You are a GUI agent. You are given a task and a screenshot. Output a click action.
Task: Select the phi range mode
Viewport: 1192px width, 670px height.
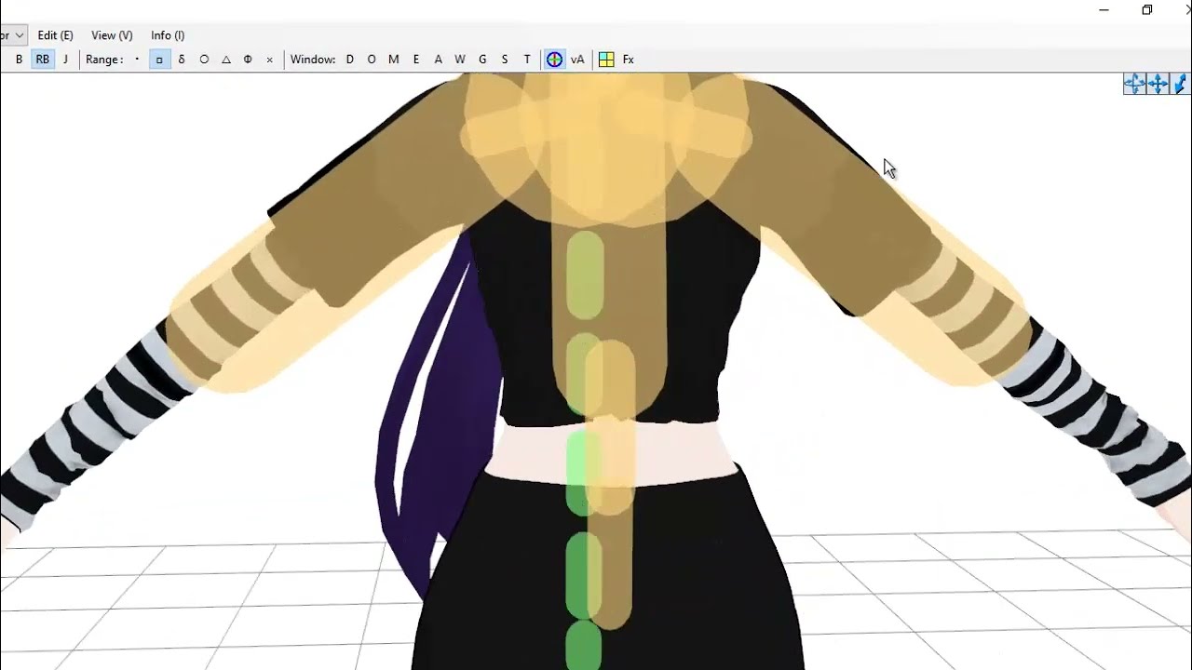click(x=248, y=60)
